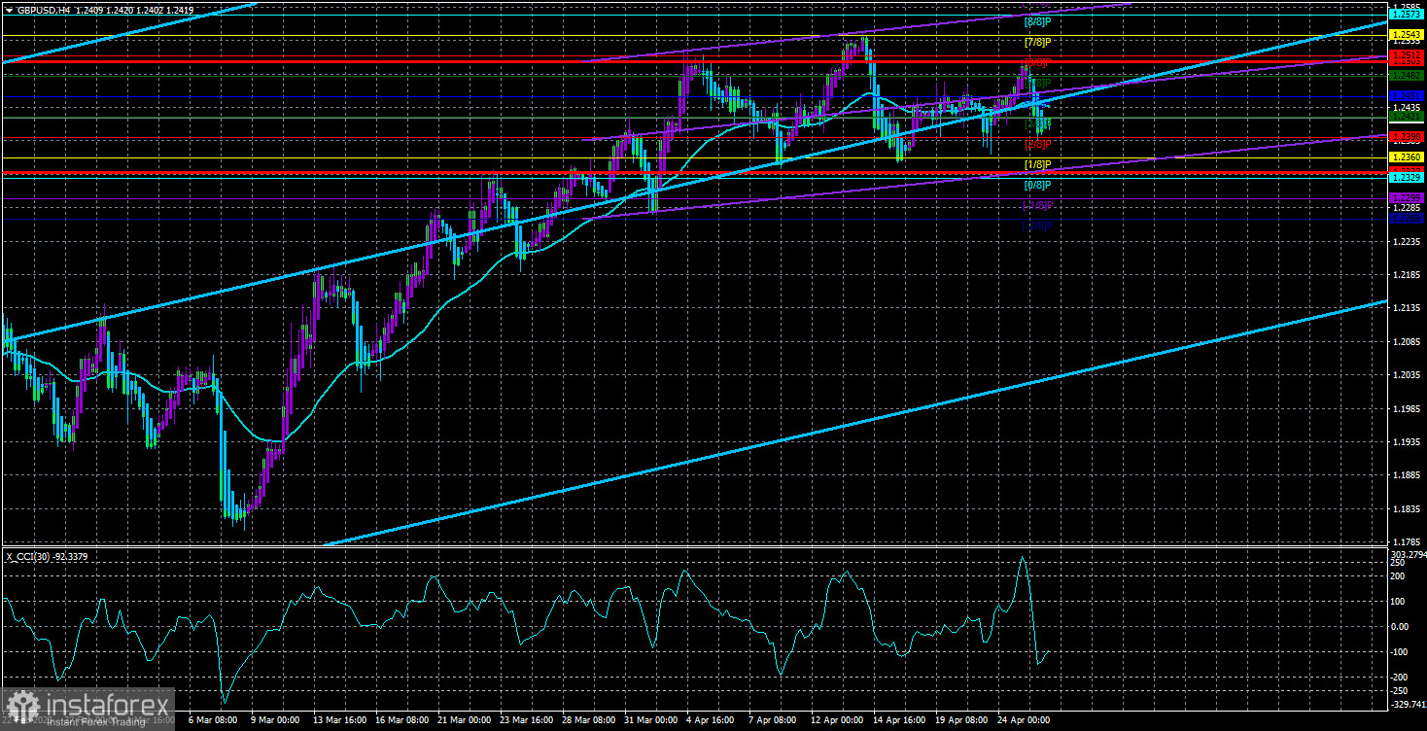This screenshot has width=1427, height=731.
Task: Click the 1.2421 current price label
Action: [x=1407, y=116]
